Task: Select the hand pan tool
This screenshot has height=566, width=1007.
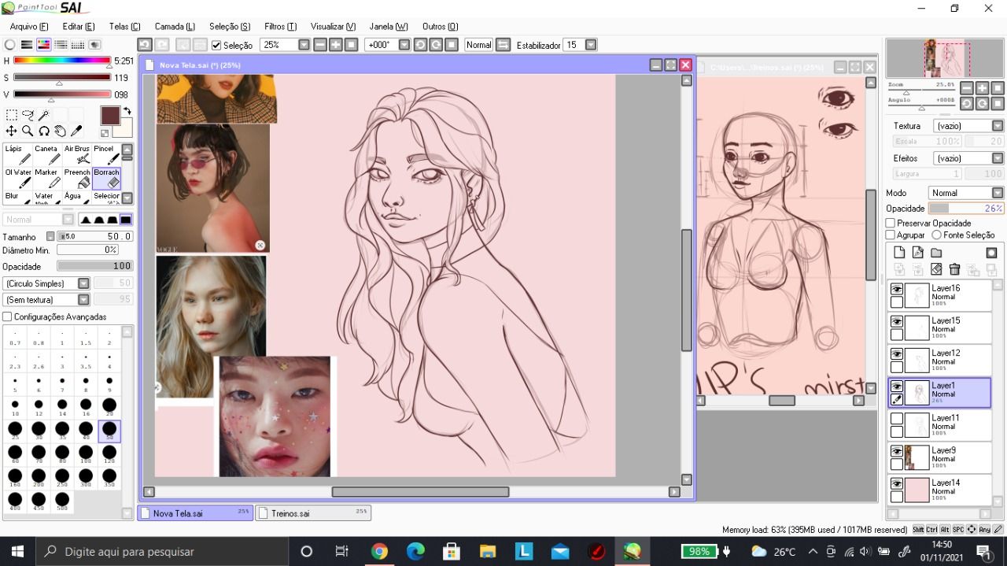Action: (x=61, y=131)
